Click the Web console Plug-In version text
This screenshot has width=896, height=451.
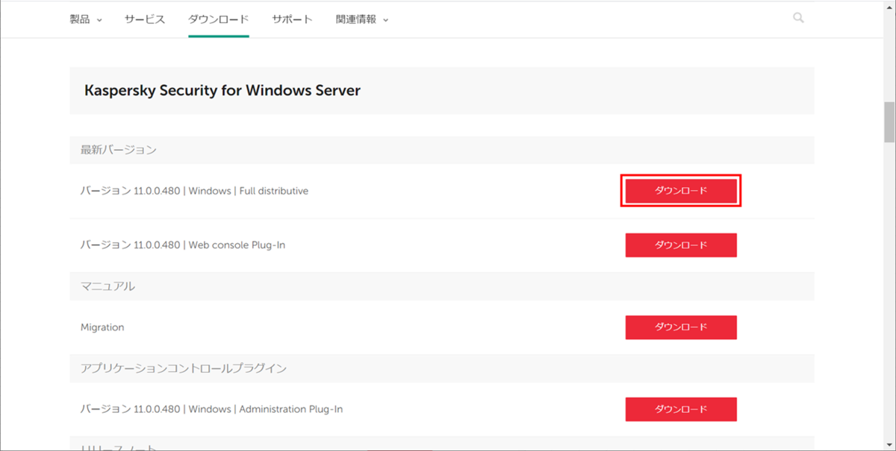tap(183, 245)
